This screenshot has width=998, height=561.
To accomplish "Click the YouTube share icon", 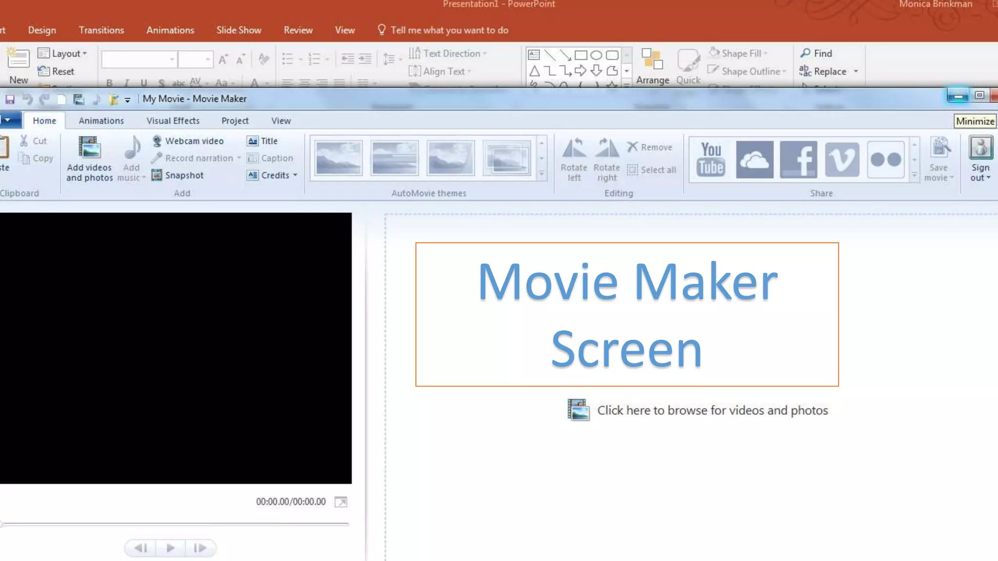I will [x=711, y=159].
